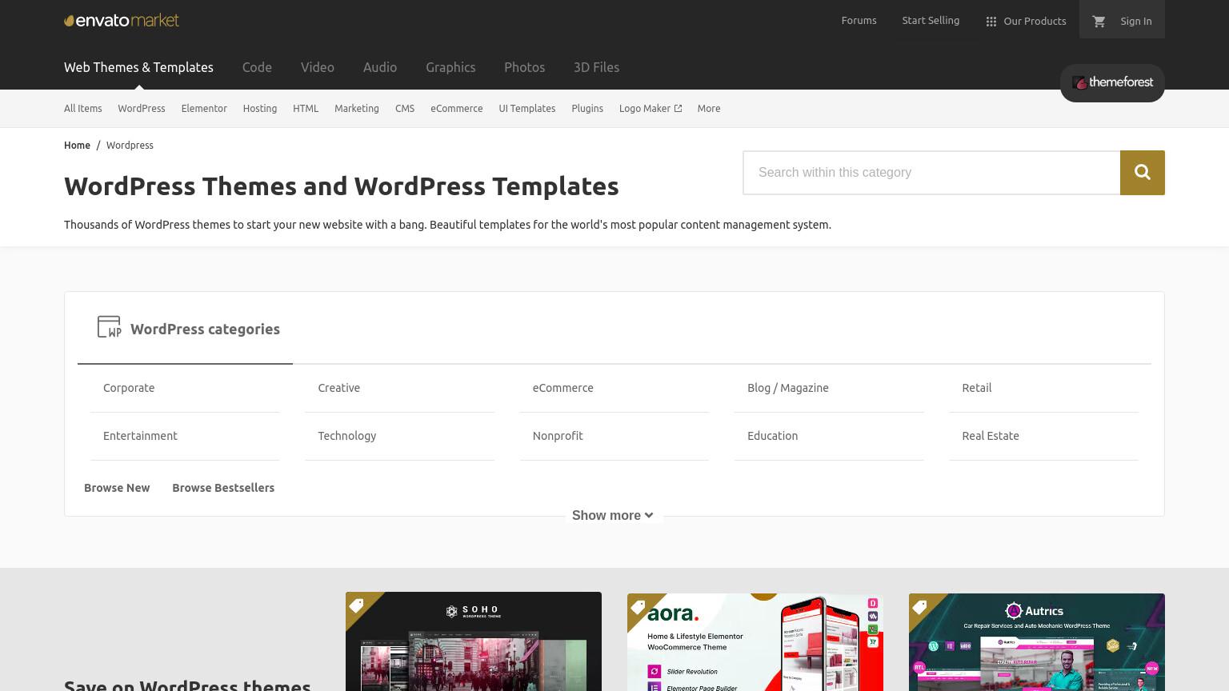The height and width of the screenshot is (691, 1229).
Task: Open Logo Maker external link
Action: [651, 109]
